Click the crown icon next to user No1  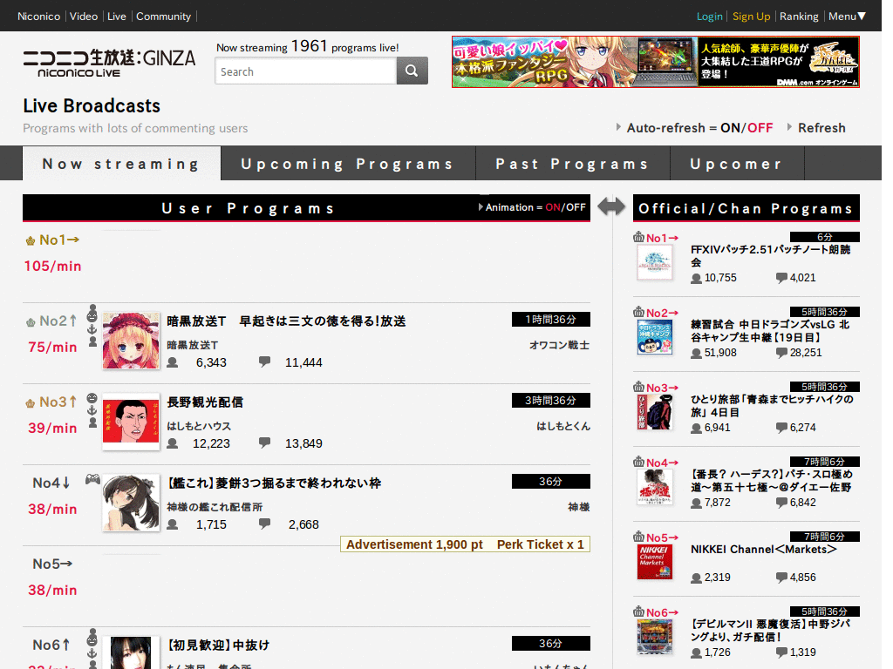[x=31, y=241]
